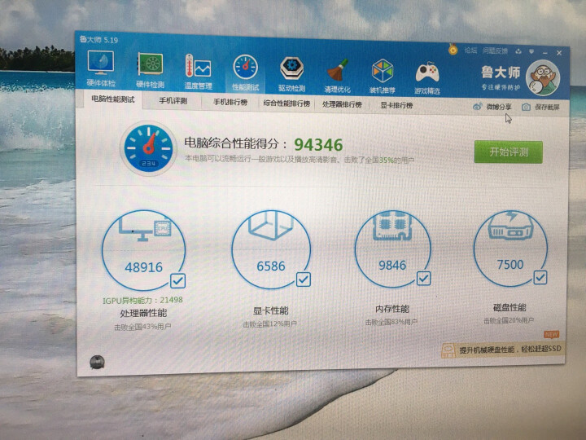Open the 硬件检测 hardware detection icon
The image size is (586, 440).
click(151, 70)
